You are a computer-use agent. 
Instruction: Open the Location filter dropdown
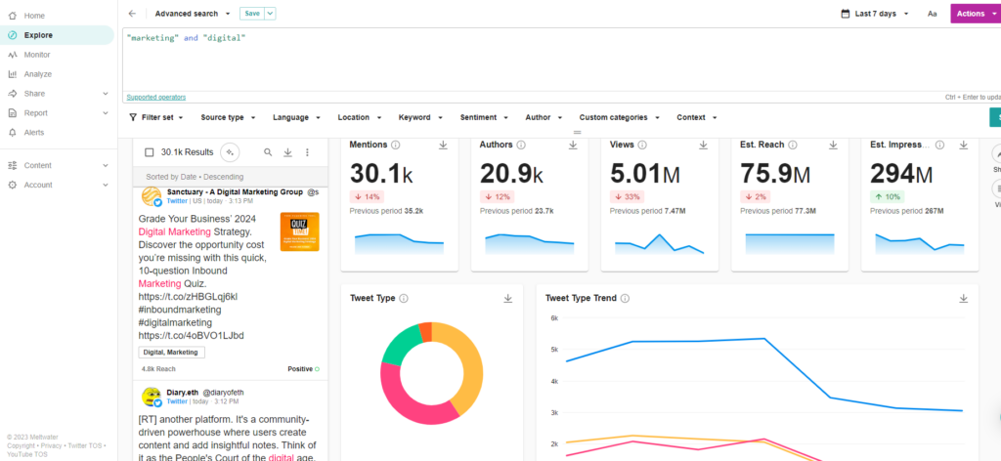(360, 117)
